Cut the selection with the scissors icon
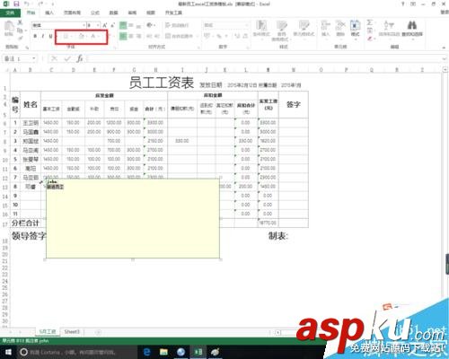449x359 pixels. coord(20,22)
